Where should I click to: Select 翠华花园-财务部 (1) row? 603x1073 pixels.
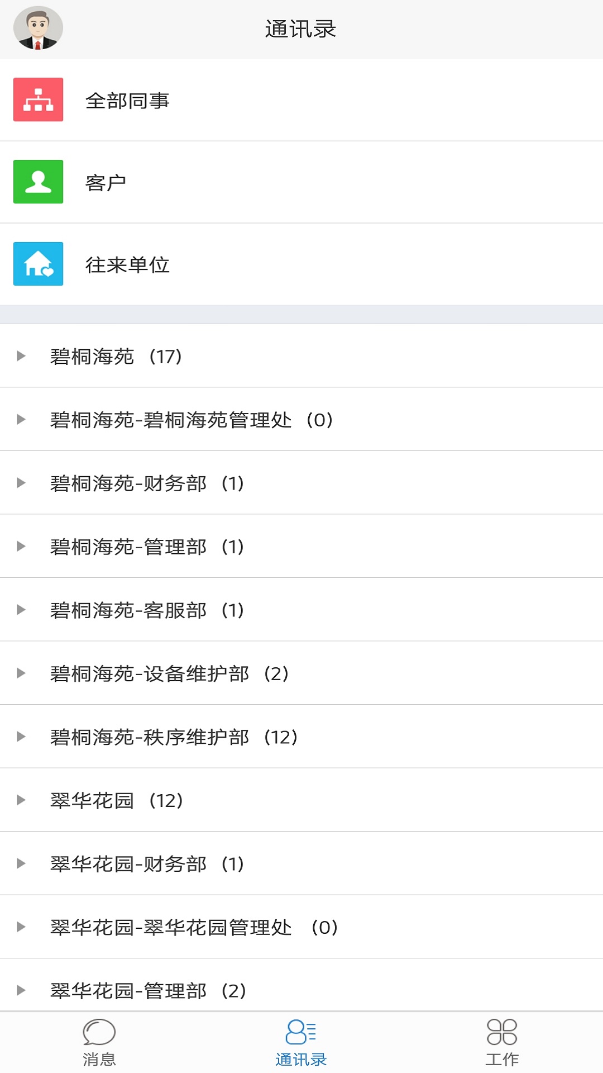pyautogui.click(x=147, y=863)
